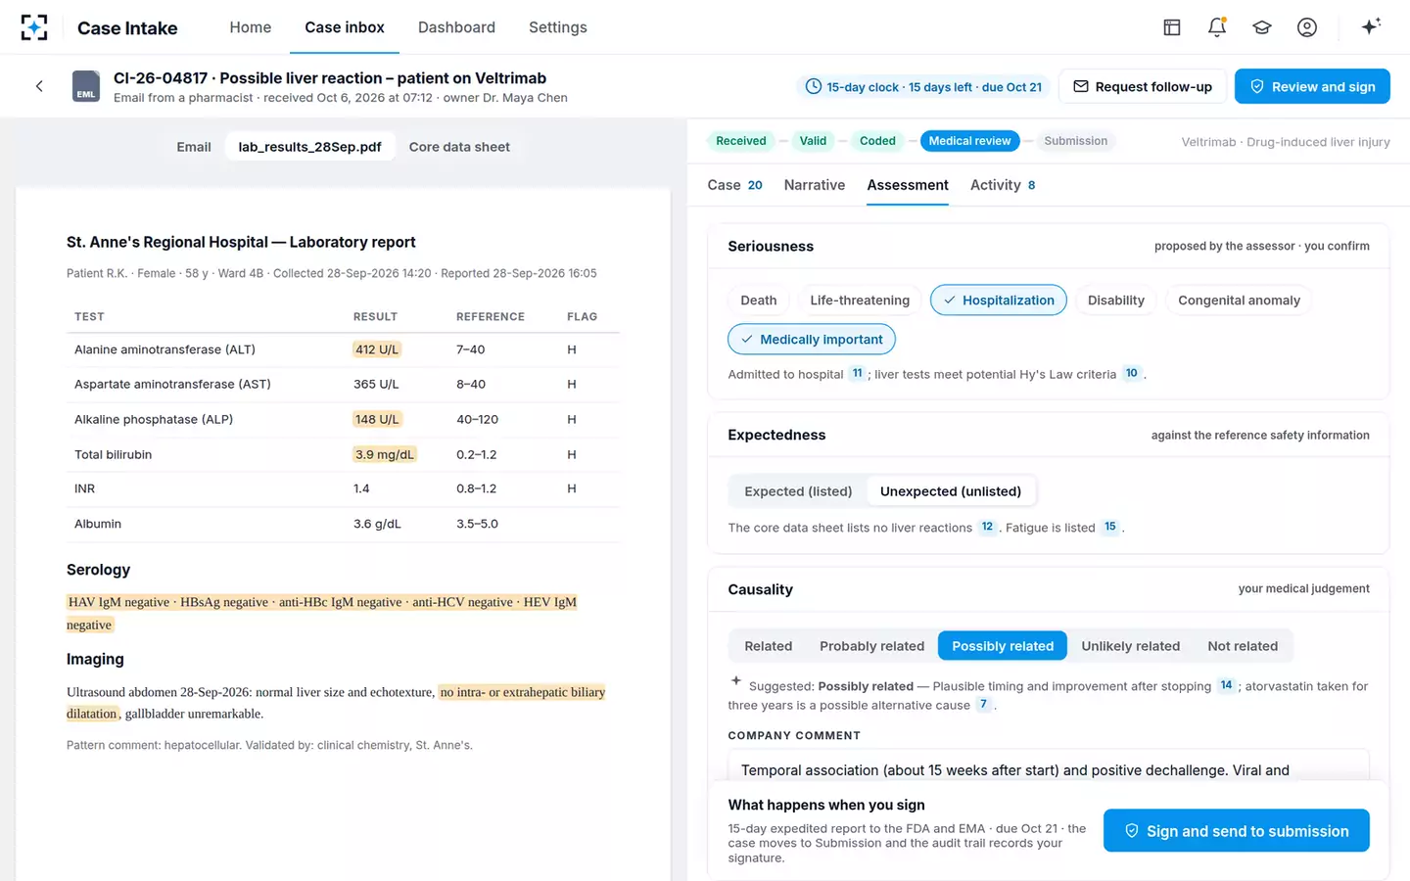
Task: Open citation 12 in Expectedness note
Action: point(987,527)
